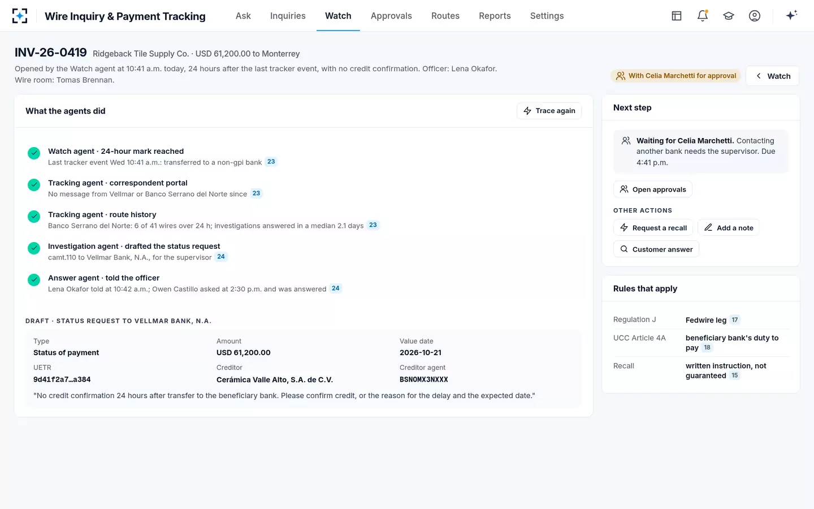
Task: Open citation 15 beside written instruction rule
Action: pos(735,376)
